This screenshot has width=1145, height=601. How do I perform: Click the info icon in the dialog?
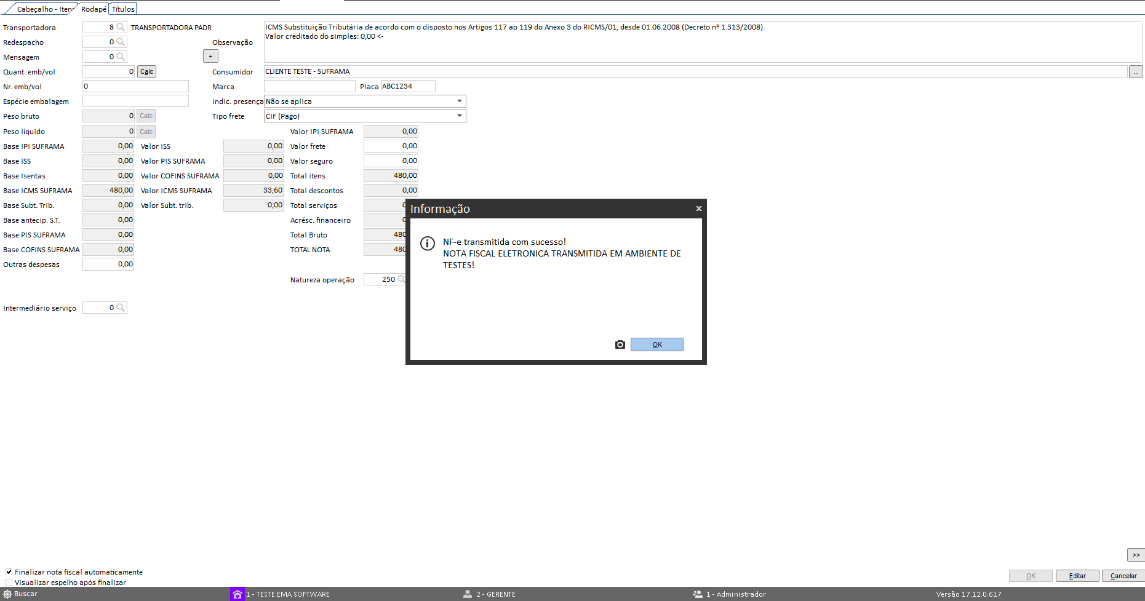pyautogui.click(x=428, y=243)
